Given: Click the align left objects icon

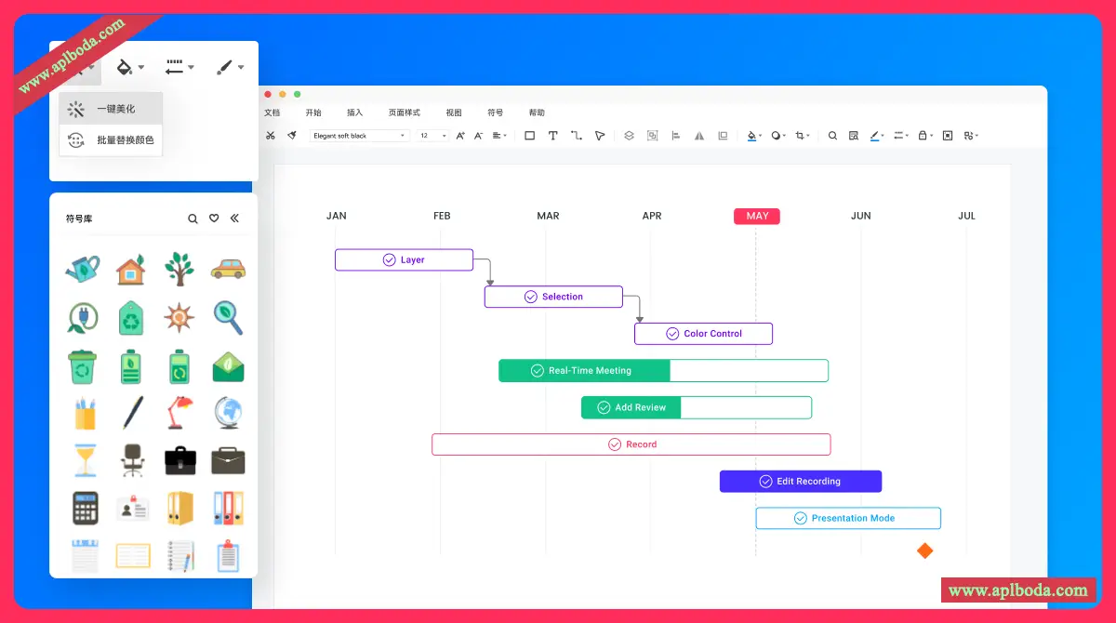Looking at the screenshot, I should coord(676,136).
